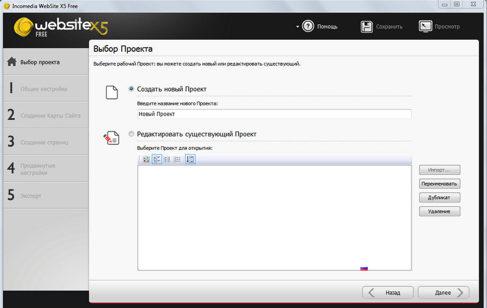Click the Переименовать button

pos(439,183)
